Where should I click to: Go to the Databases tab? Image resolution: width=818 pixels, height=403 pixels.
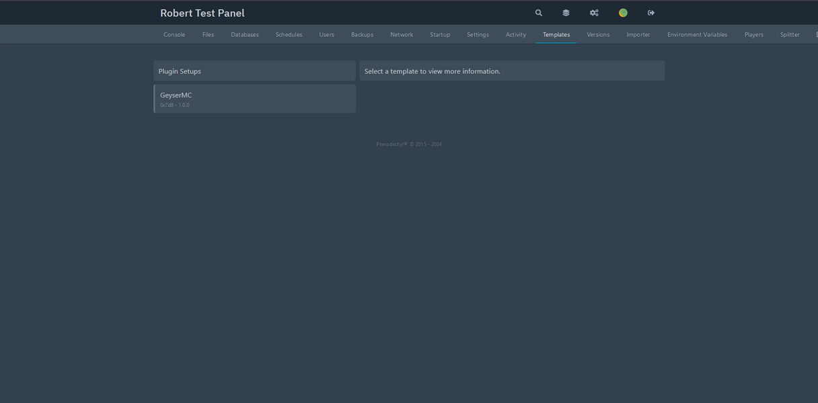[x=244, y=34]
